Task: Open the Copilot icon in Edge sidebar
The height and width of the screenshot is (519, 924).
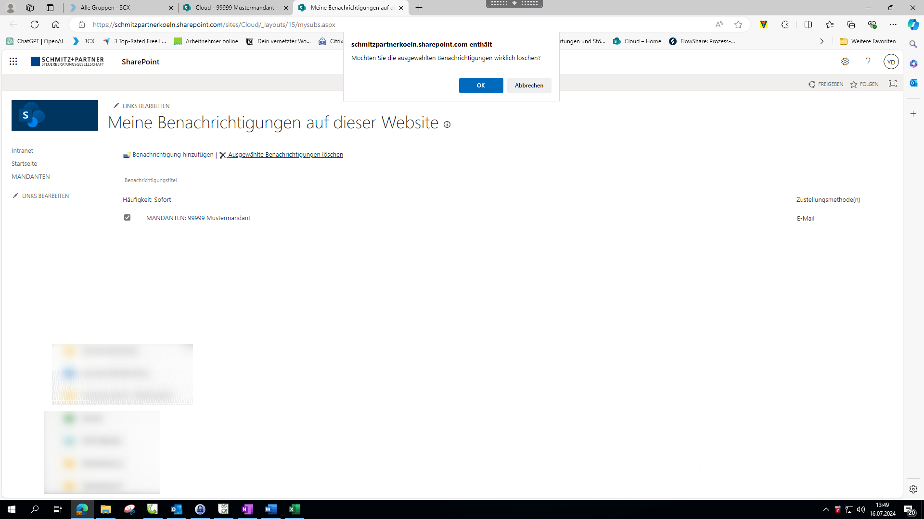Action: 913,25
